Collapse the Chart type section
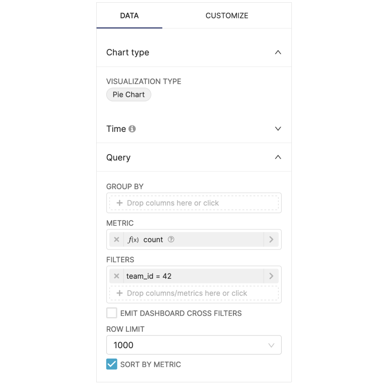The height and width of the screenshot is (385, 385). point(278,53)
